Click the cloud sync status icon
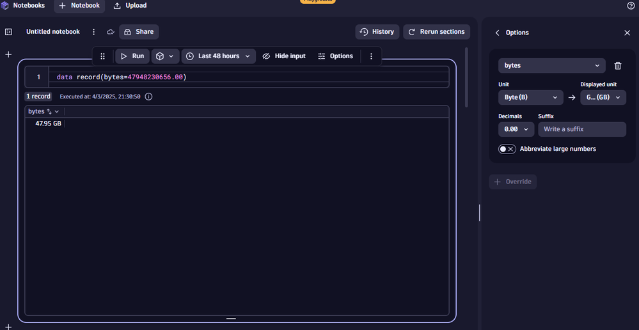The image size is (639, 330). (111, 32)
